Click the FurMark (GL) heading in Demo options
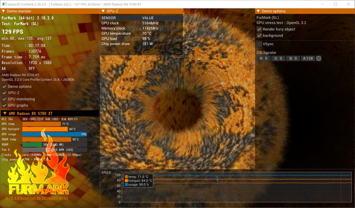Screen dimensions: 355x208 click(268, 17)
